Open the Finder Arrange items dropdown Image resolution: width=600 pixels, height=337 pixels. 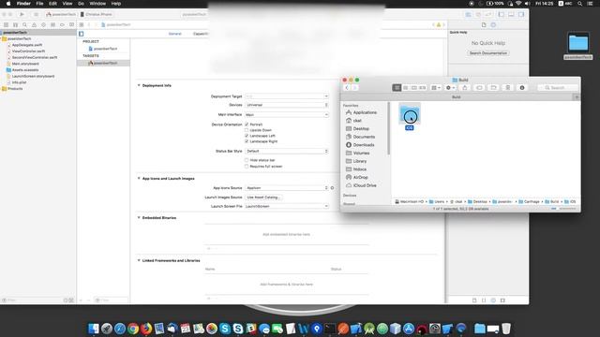(x=436, y=87)
